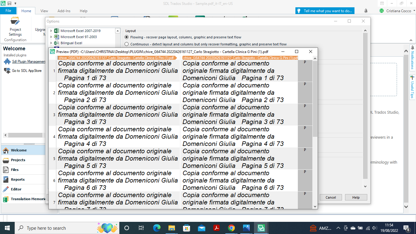The image size is (416, 234).
Task: Maximize the Options dialog
Action: click(349, 21)
